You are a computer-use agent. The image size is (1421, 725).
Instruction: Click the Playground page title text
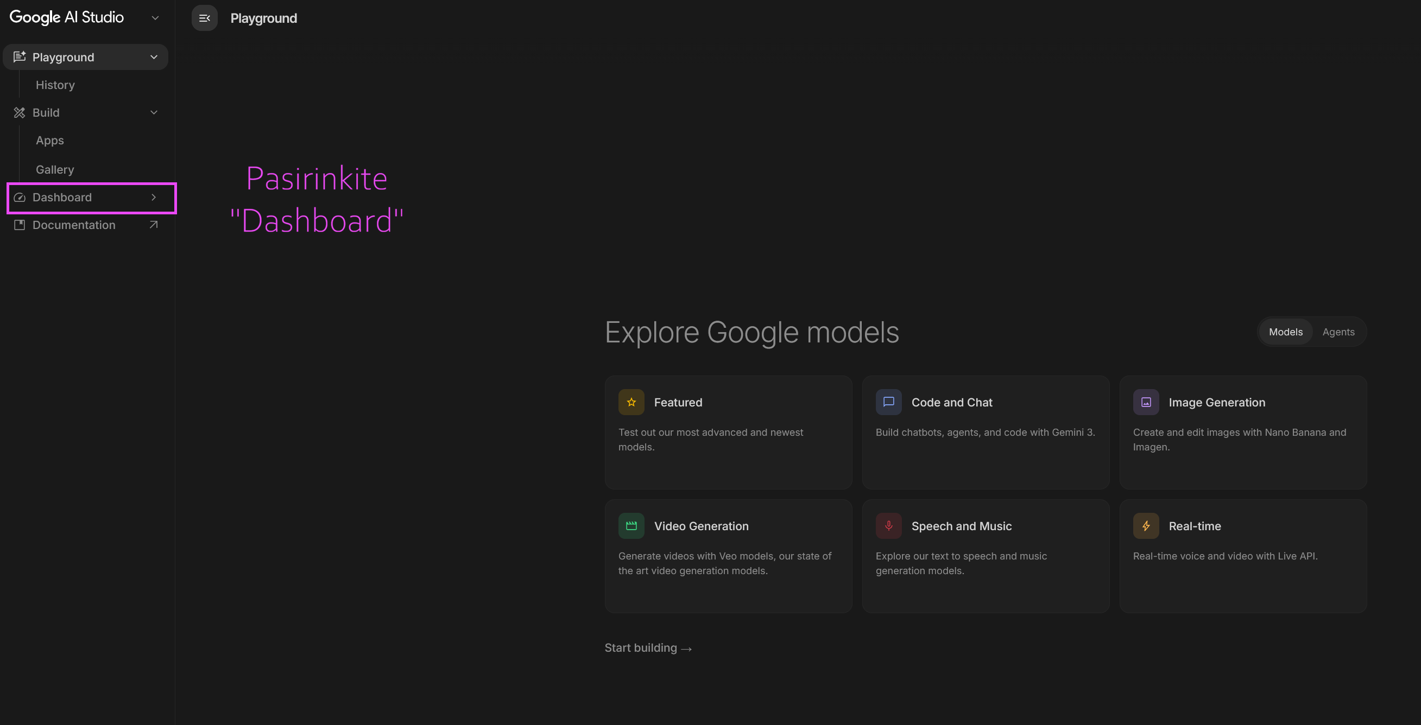(x=264, y=18)
